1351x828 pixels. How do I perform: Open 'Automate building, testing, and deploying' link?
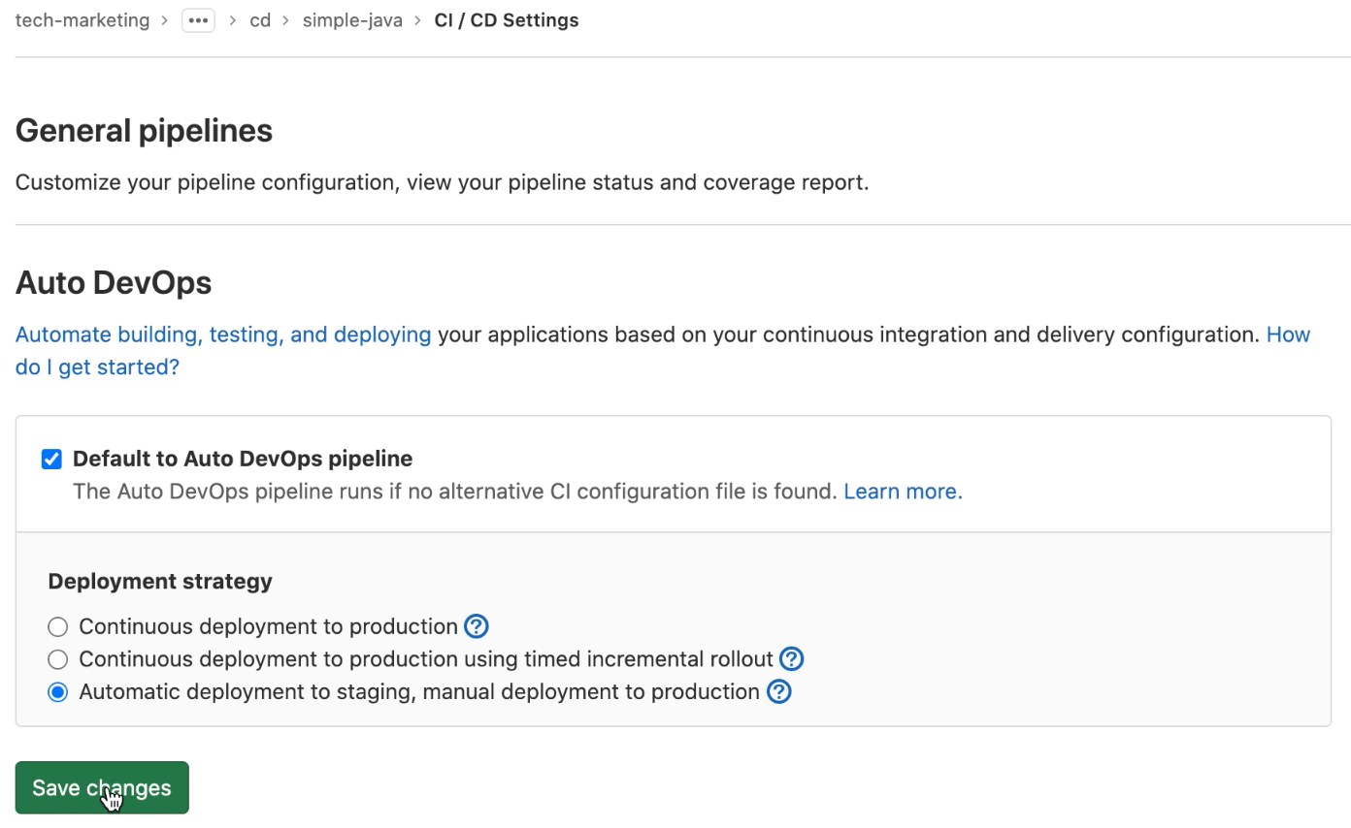(x=223, y=334)
